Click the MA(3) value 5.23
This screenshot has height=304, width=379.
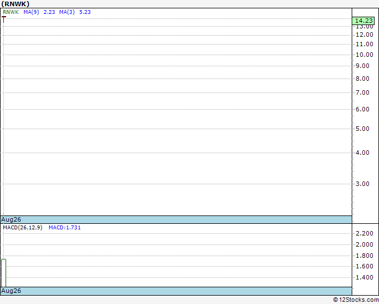click(85, 12)
